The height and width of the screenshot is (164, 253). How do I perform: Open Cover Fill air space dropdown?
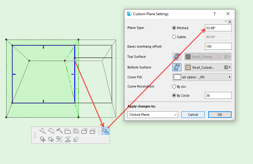tap(202, 77)
